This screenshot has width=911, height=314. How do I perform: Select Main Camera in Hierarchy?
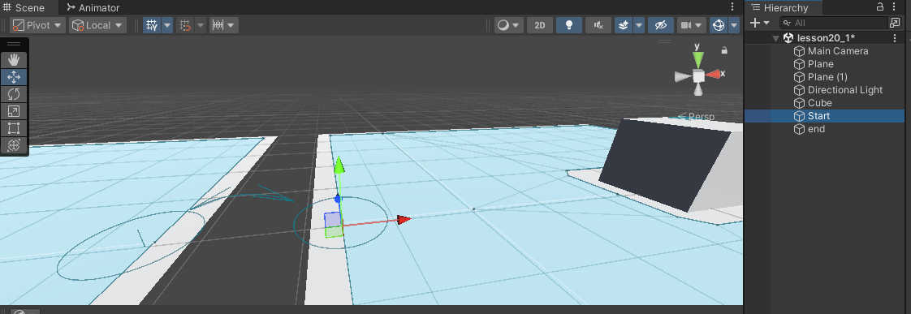(x=824, y=51)
